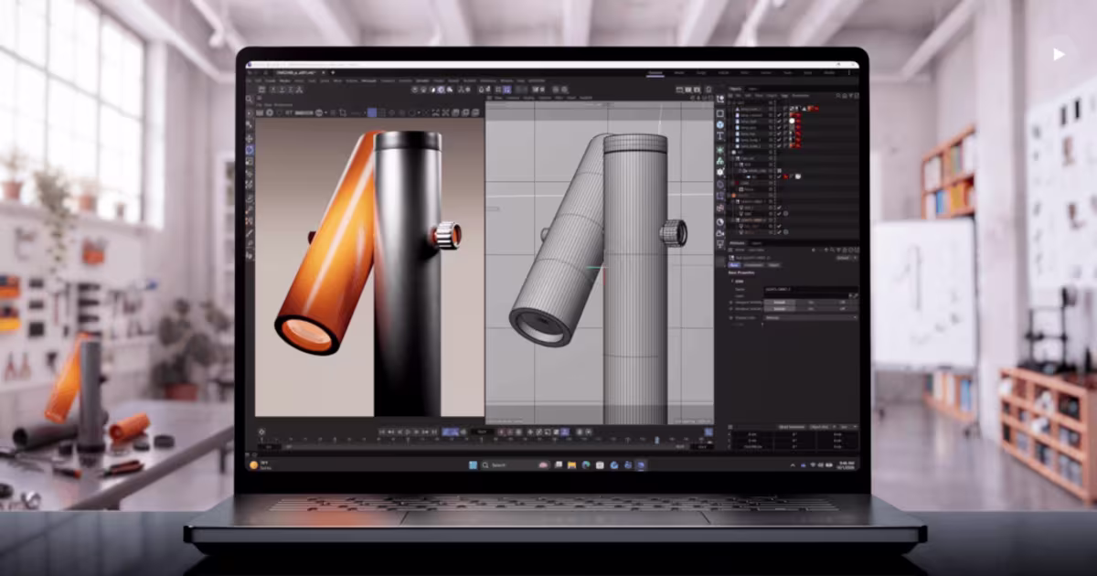Screen dimensions: 1097x576
Task: Switch to the Attributes tab in lower right panel
Action: point(737,243)
